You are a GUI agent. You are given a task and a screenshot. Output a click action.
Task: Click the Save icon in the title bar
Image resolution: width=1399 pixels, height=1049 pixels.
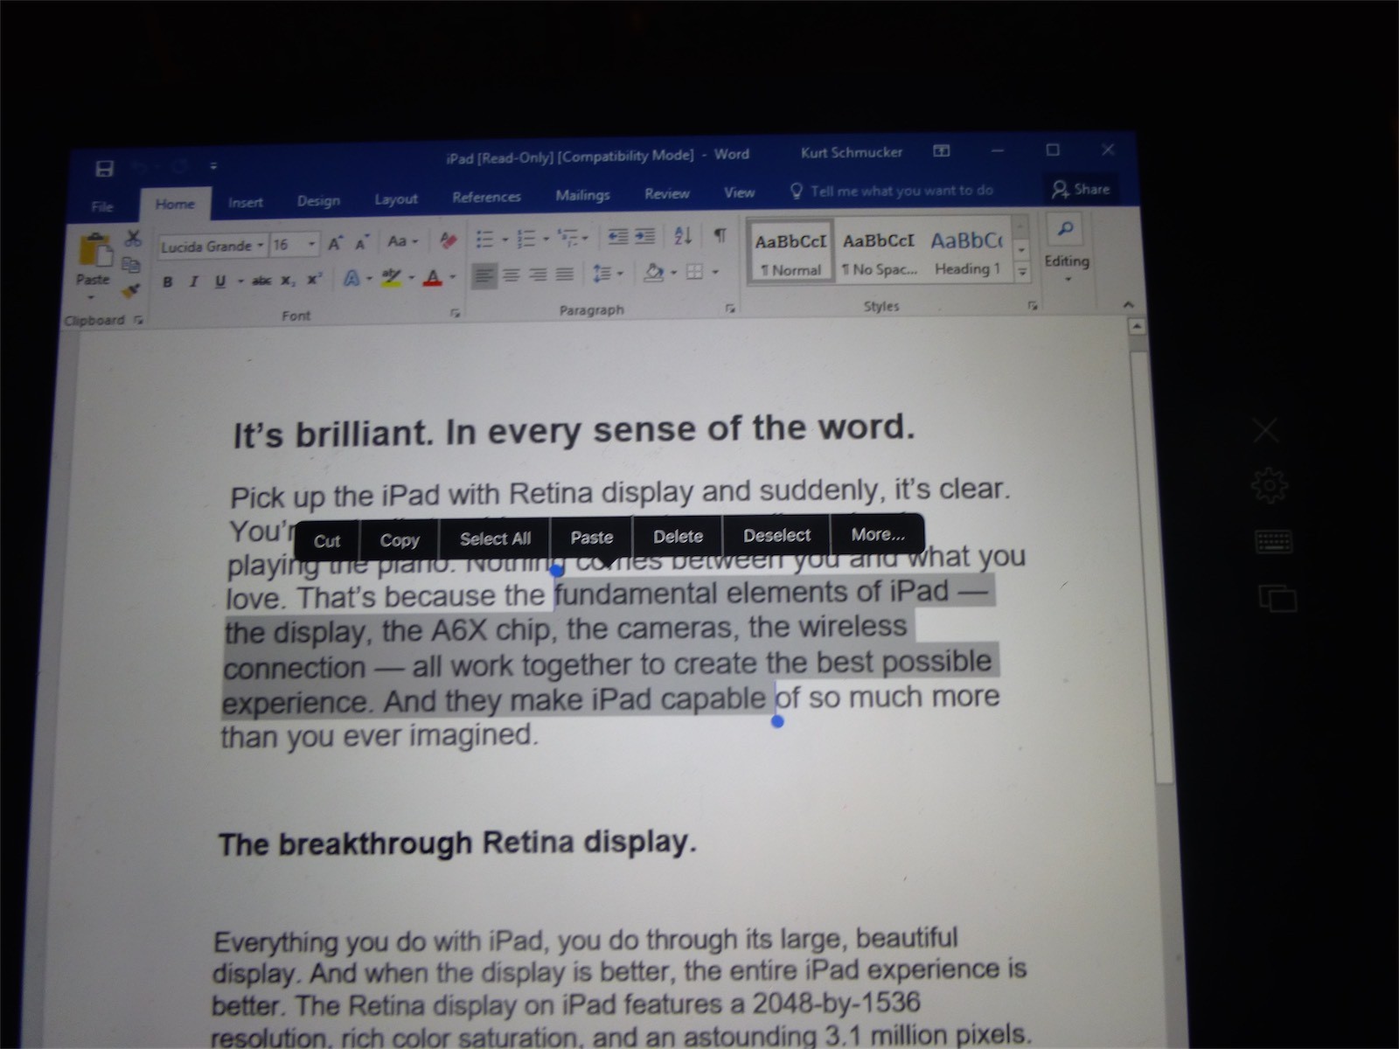coord(104,169)
